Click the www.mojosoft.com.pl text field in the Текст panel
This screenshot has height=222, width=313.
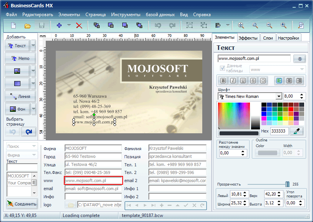pos(254,59)
